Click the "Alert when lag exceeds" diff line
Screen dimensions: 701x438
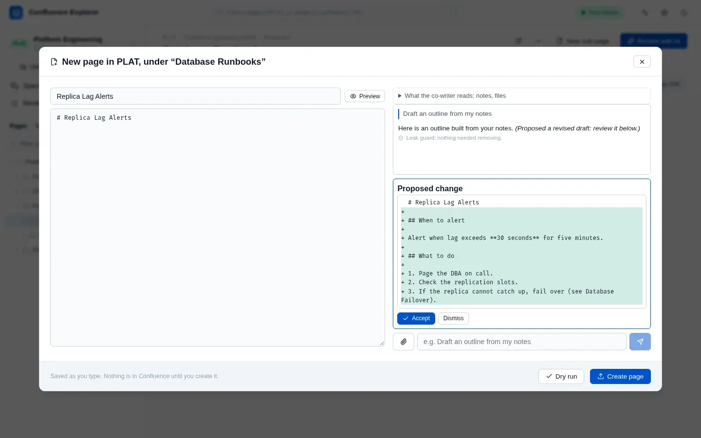coord(522,238)
